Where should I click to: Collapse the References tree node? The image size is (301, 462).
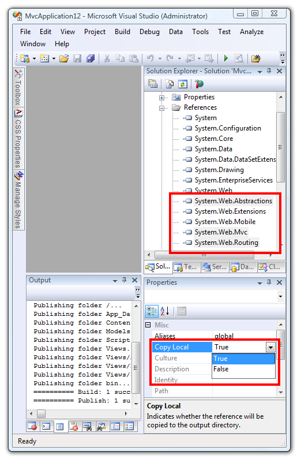pyautogui.click(x=161, y=108)
